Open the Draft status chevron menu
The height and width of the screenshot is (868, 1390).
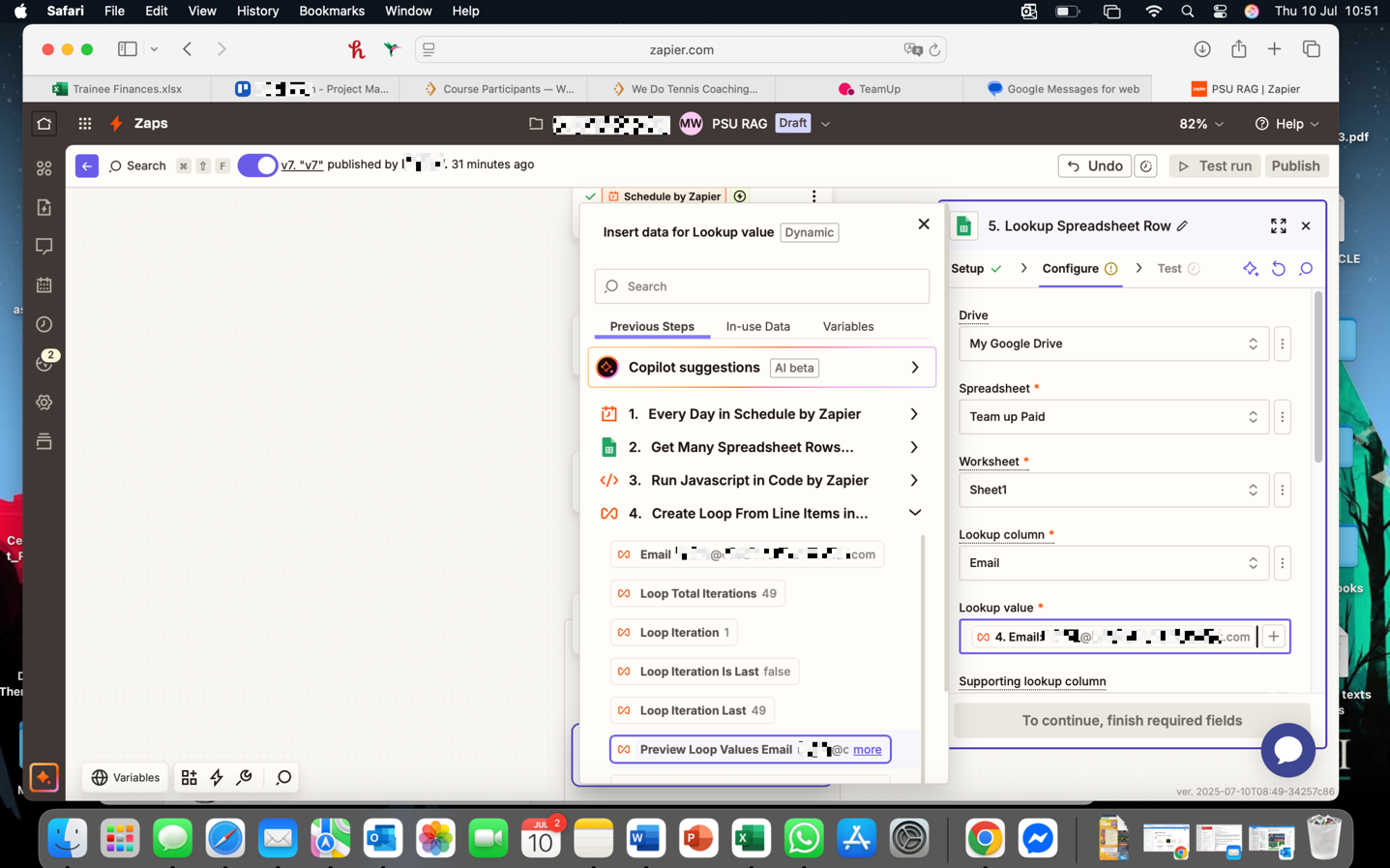pyautogui.click(x=825, y=124)
